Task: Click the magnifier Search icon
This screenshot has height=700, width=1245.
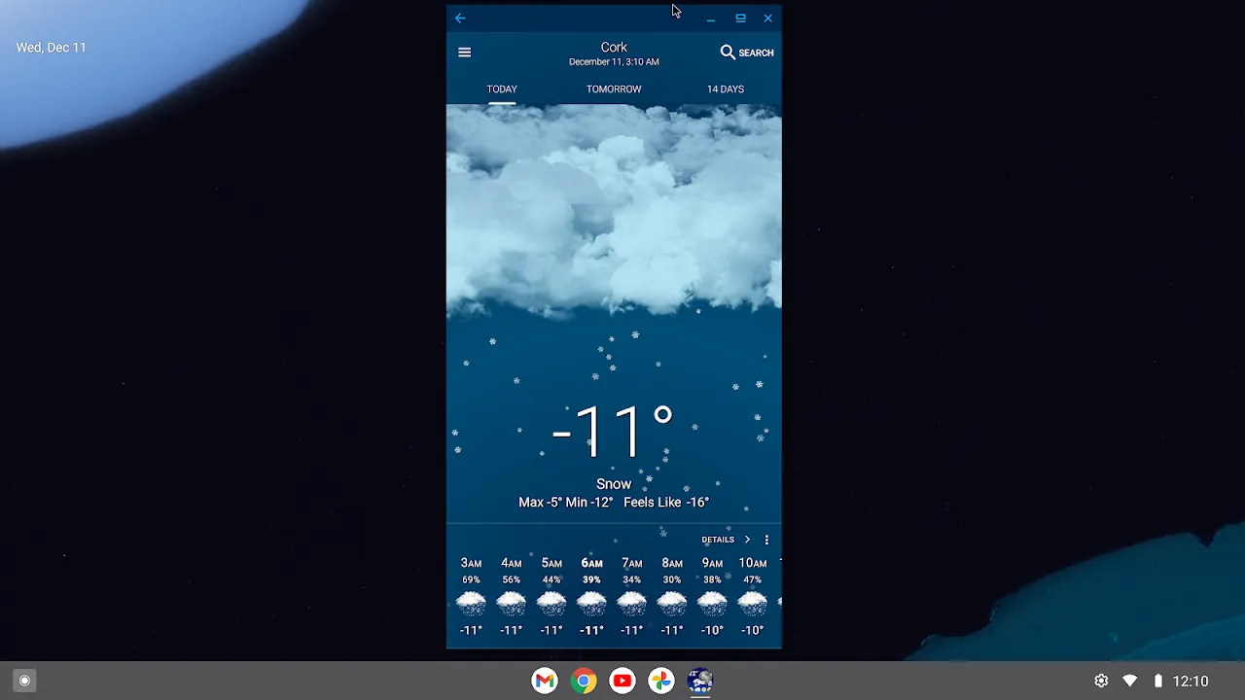Action: pyautogui.click(x=728, y=52)
